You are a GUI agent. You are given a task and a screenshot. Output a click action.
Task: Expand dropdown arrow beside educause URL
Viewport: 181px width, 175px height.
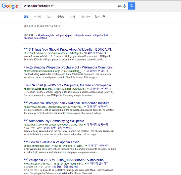coord(82,53)
